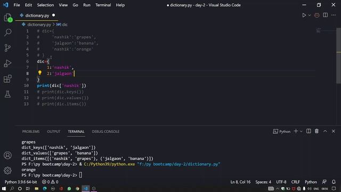Screen dimensions: 341x192
Task: Open the Extensions view
Action: pos(7,79)
